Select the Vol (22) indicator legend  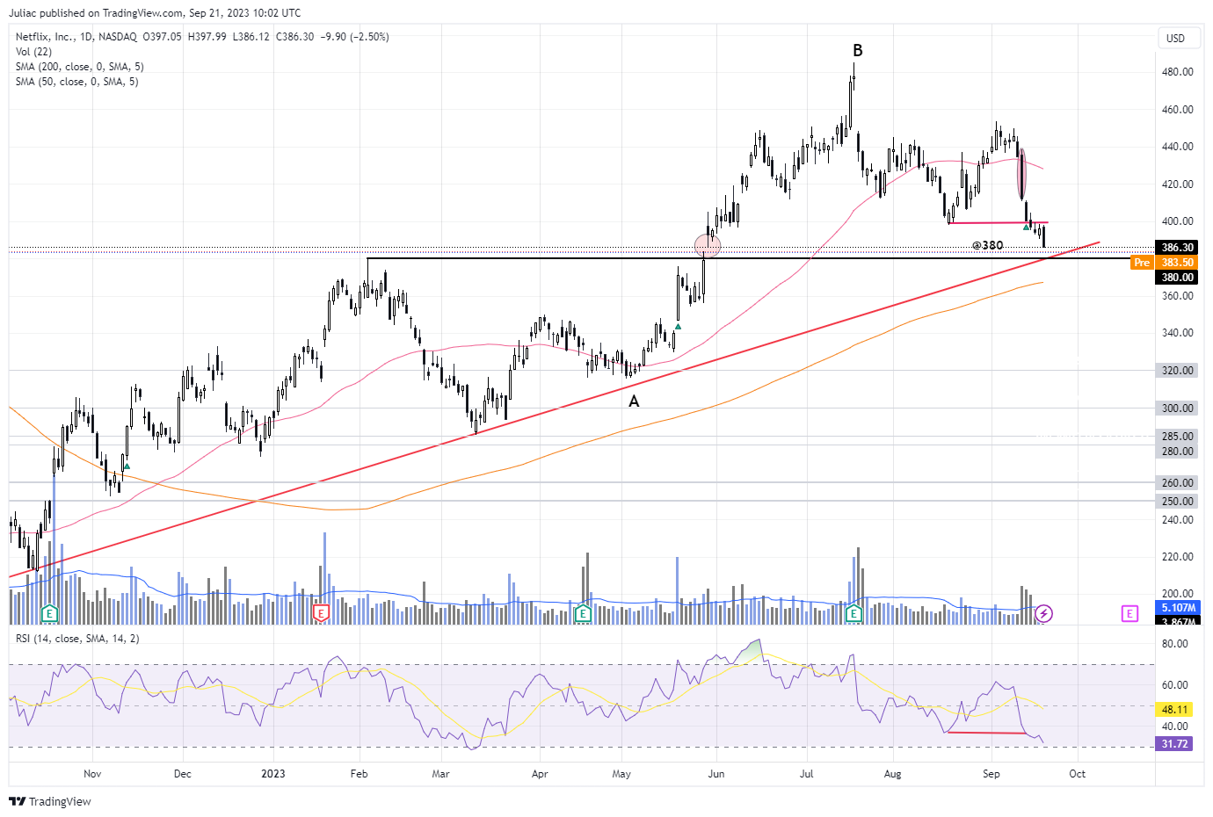point(33,52)
